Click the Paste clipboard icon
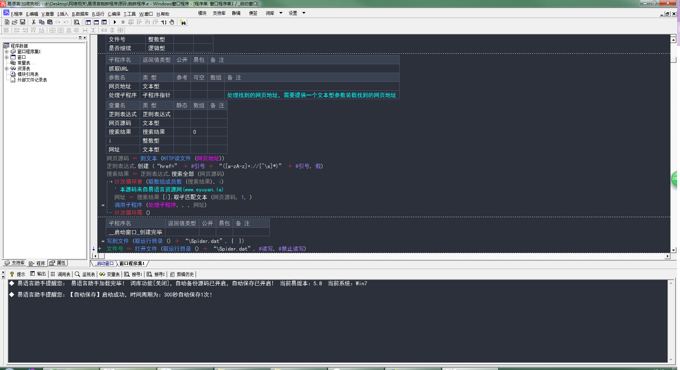Screen dimensions: 680x370 coord(50,22)
